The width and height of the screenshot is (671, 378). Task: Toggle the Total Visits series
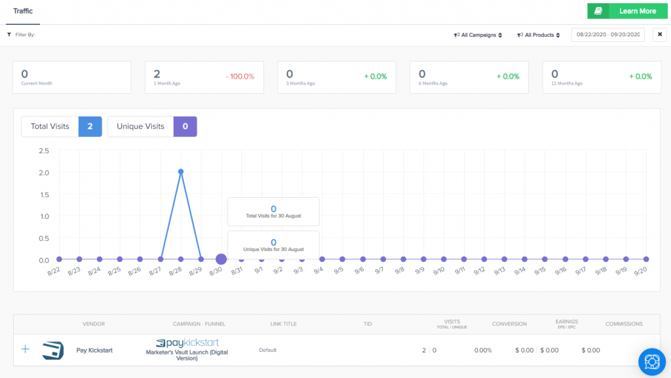[61, 126]
